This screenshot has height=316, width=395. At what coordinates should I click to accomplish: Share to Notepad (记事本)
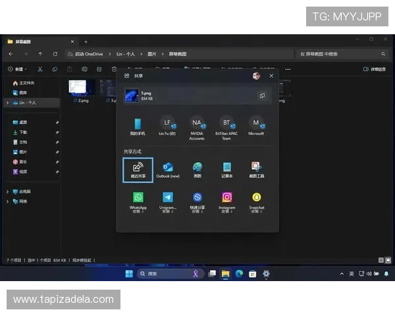click(227, 168)
